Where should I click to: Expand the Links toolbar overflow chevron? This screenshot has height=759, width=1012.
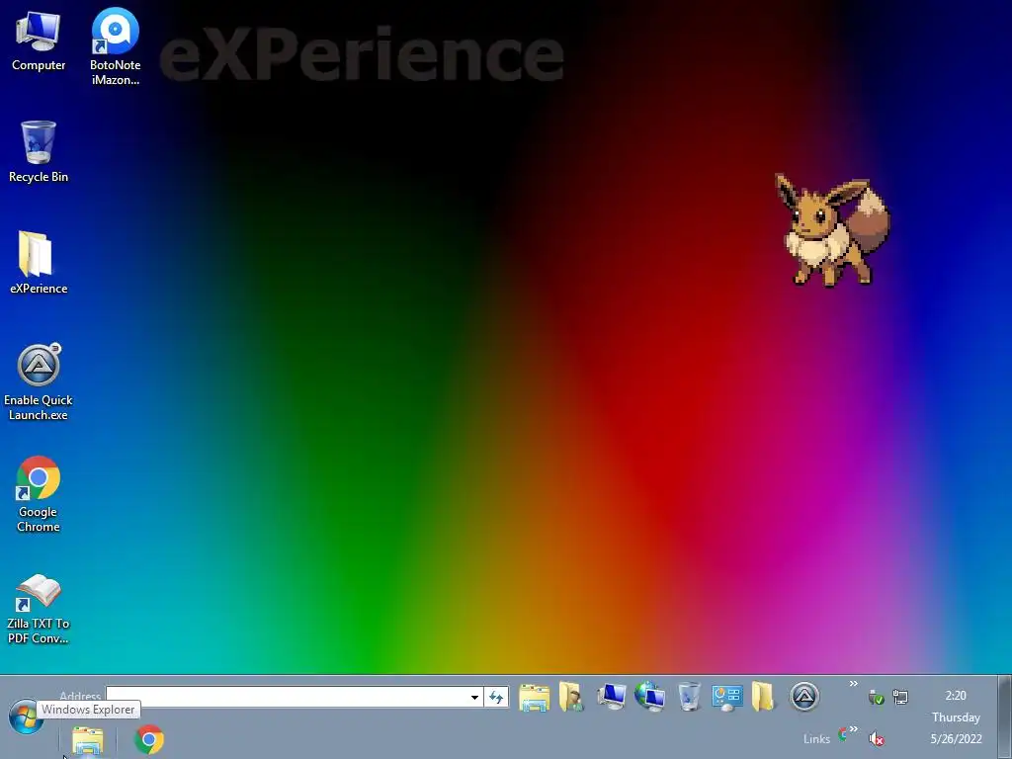coord(853,729)
